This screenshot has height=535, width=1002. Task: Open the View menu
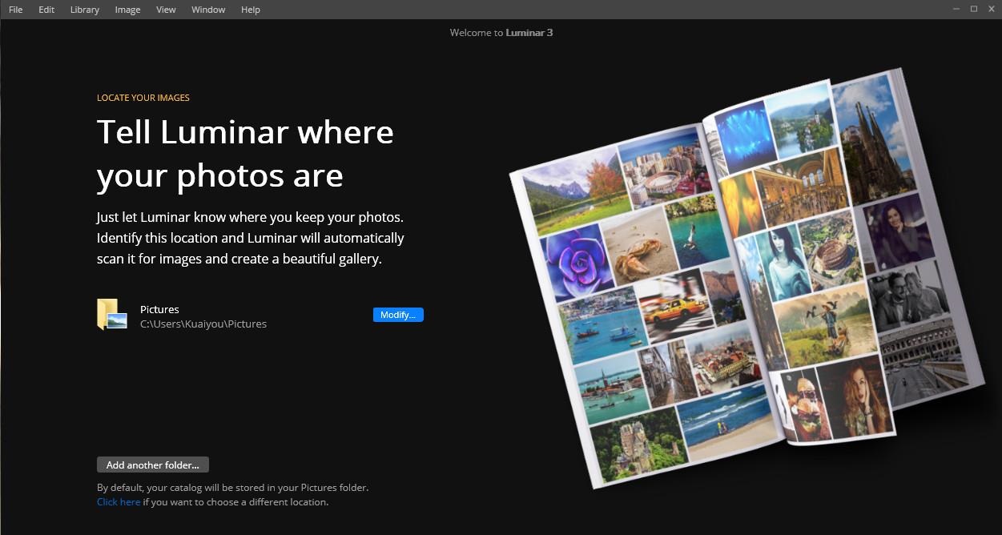(166, 10)
